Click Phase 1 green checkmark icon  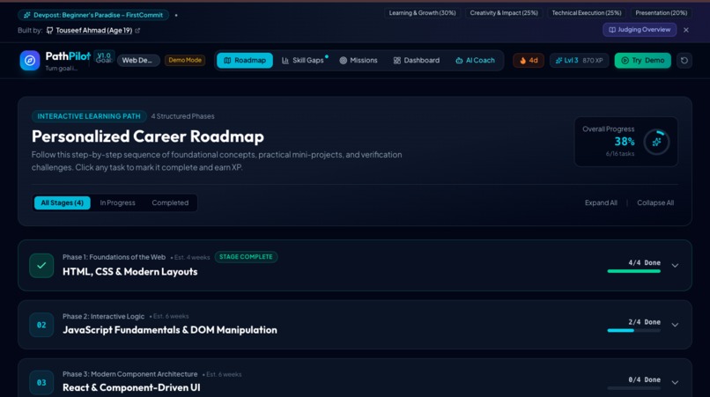coord(41,266)
